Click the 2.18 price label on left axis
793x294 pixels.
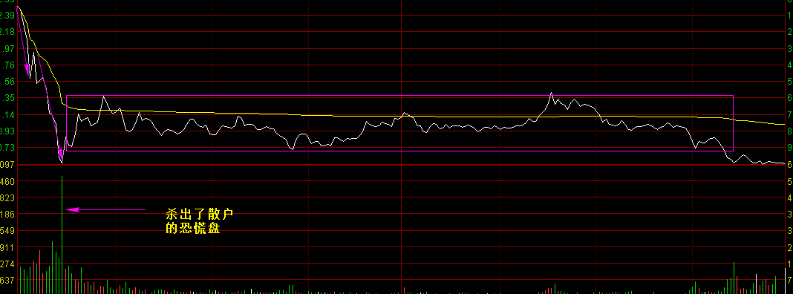tap(7, 32)
